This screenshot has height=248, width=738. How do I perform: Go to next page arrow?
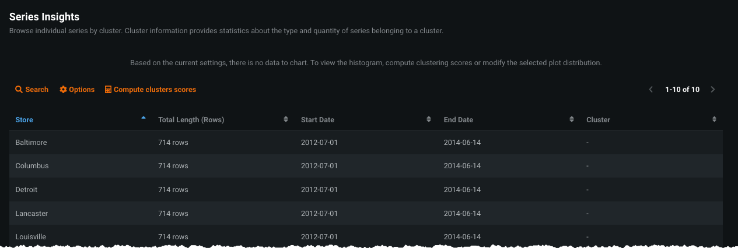[713, 90]
